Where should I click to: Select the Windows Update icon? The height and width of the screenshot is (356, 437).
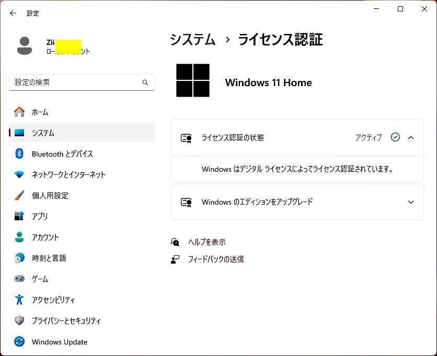[19, 342]
